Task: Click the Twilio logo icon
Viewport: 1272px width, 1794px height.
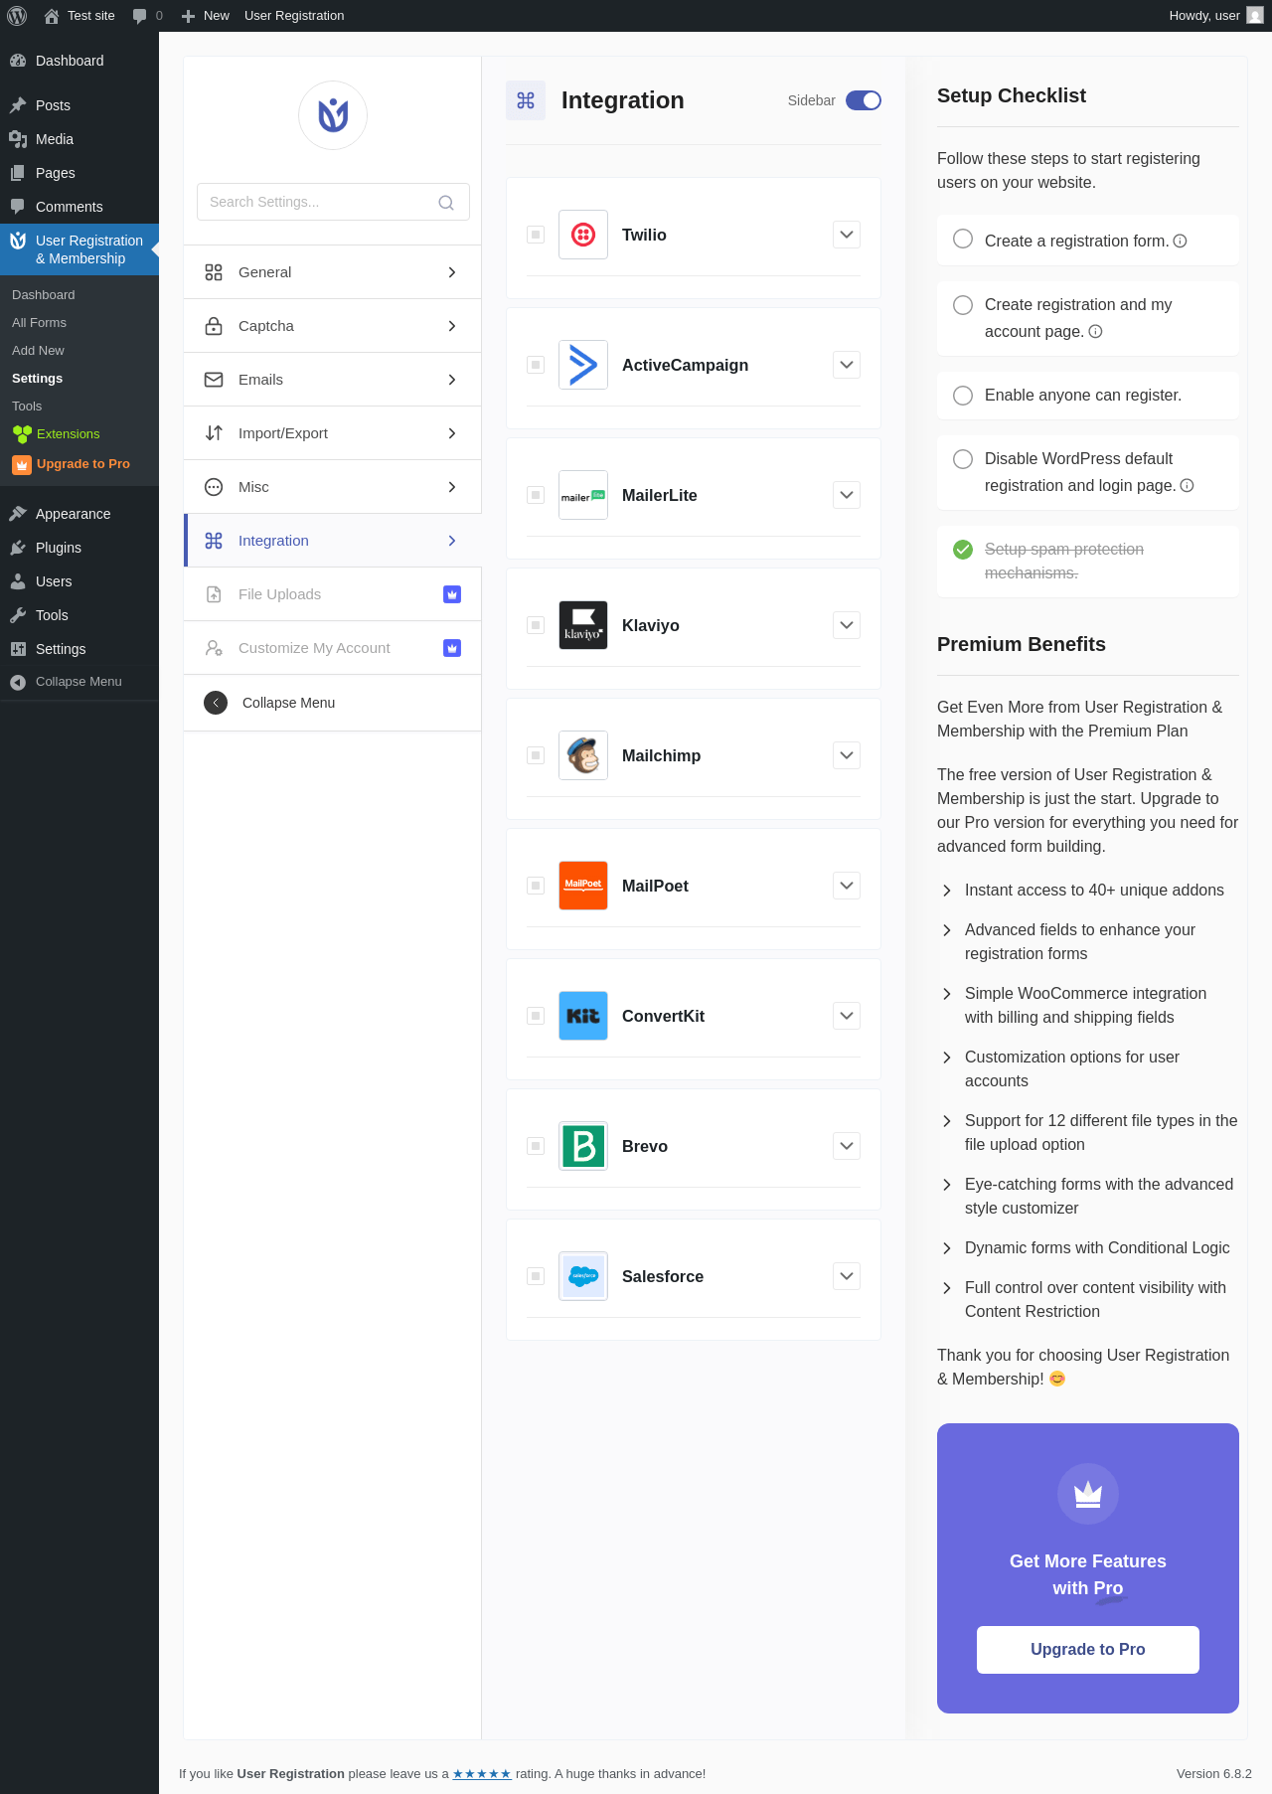Action: (x=583, y=235)
